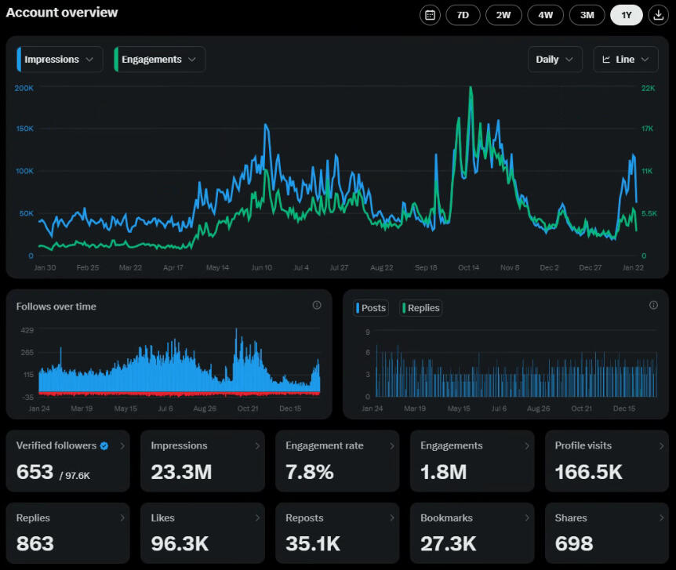This screenshot has width=676, height=570.
Task: Switch to the 3M time range
Action: [587, 15]
